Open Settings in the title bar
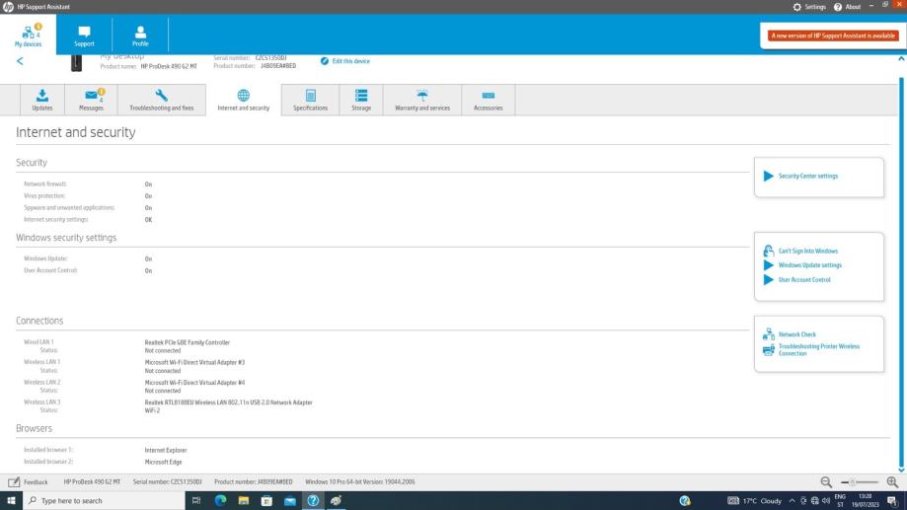907x510 pixels. [809, 7]
